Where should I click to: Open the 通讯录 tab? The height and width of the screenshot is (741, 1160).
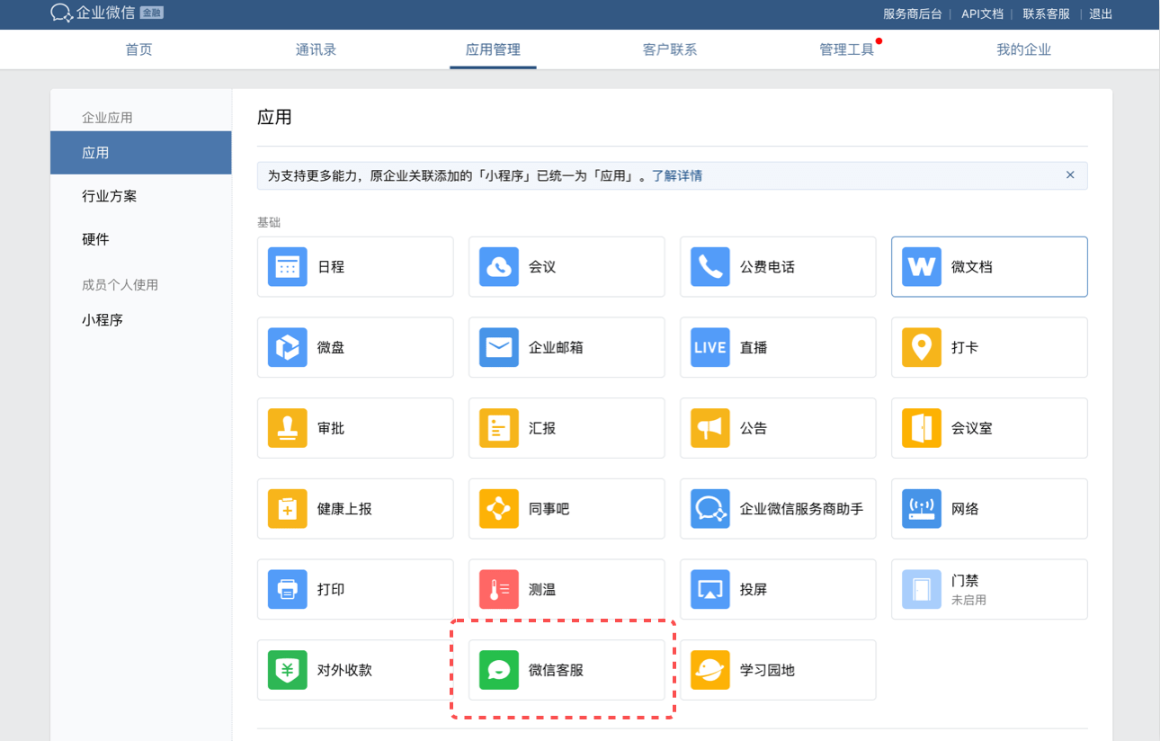316,49
